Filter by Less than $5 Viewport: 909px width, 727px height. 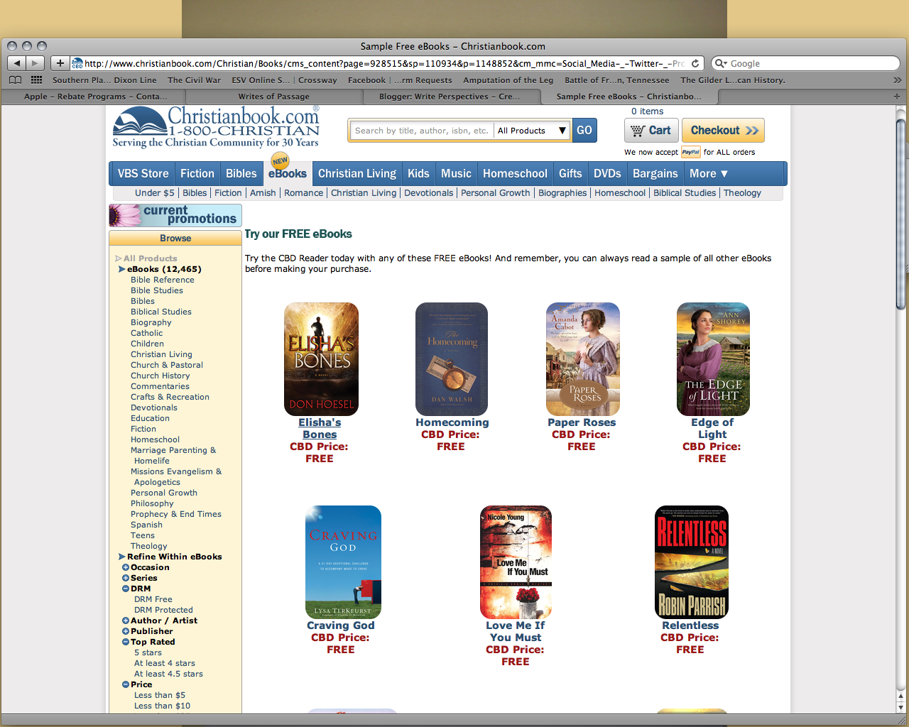(160, 695)
